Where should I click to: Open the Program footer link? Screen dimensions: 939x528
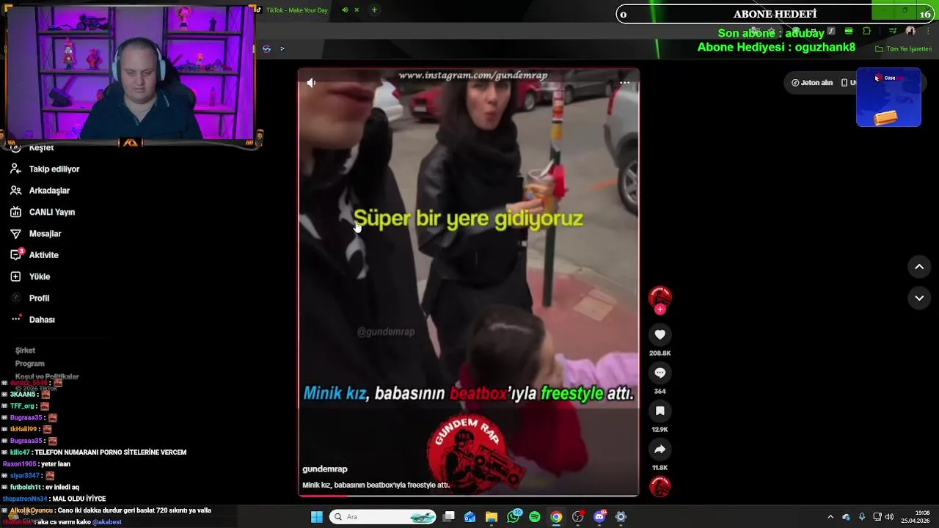[x=30, y=364]
